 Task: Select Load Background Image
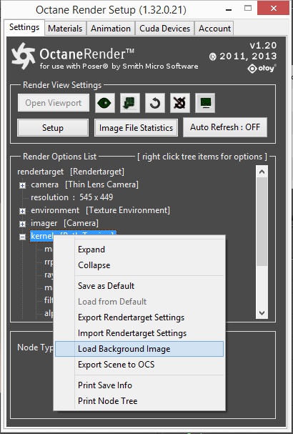tap(139, 349)
